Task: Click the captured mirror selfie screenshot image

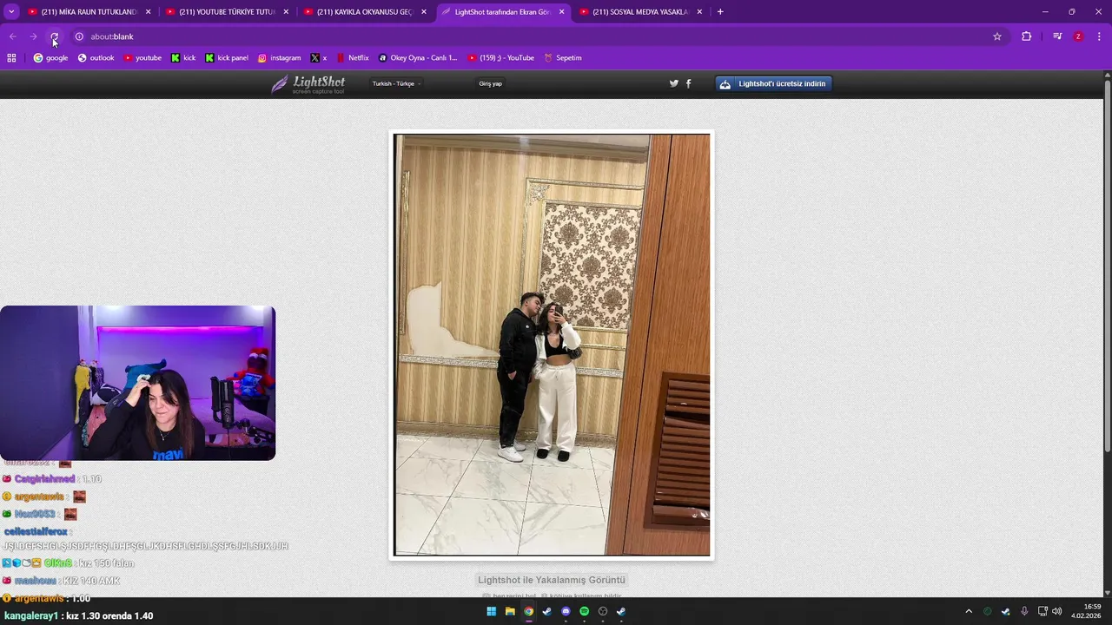Action: [552, 345]
